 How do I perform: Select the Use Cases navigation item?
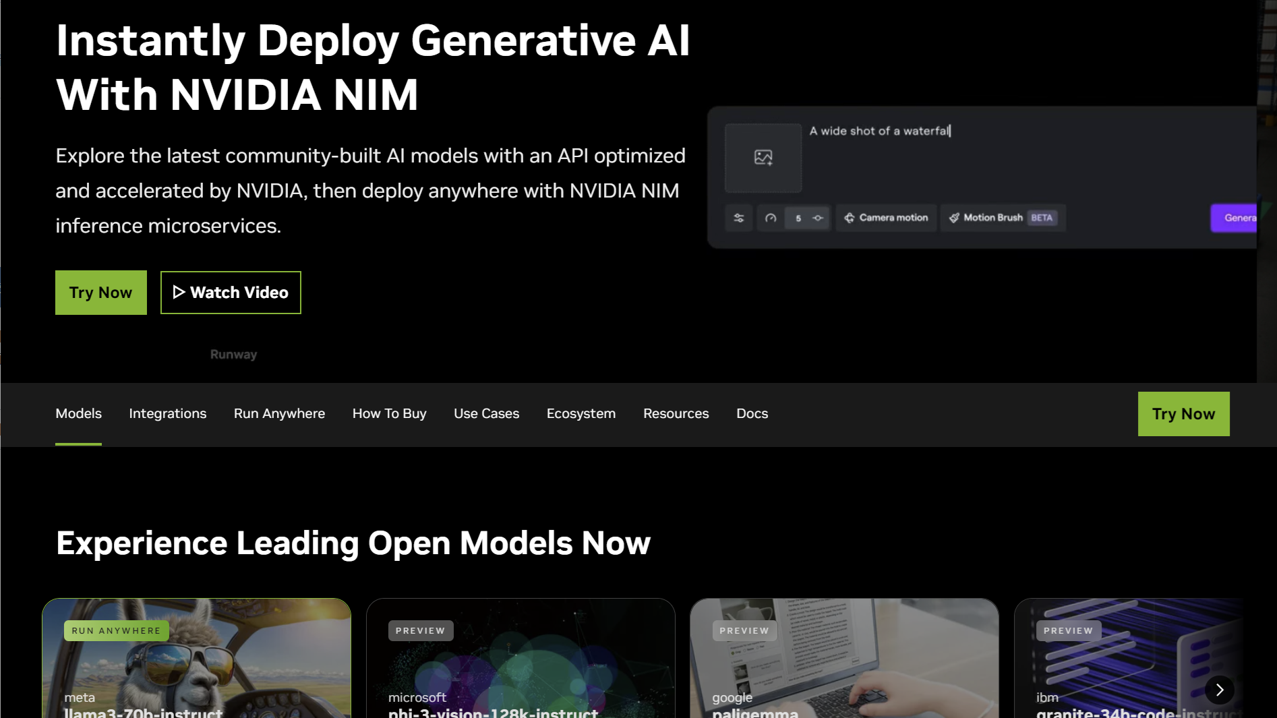(x=486, y=413)
